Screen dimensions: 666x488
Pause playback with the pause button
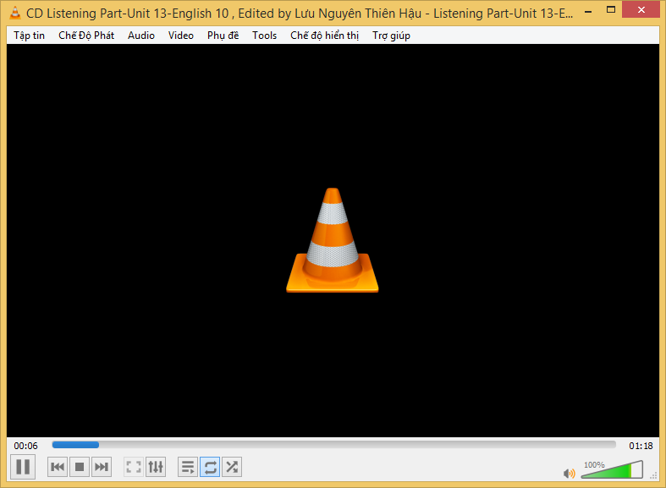point(23,467)
